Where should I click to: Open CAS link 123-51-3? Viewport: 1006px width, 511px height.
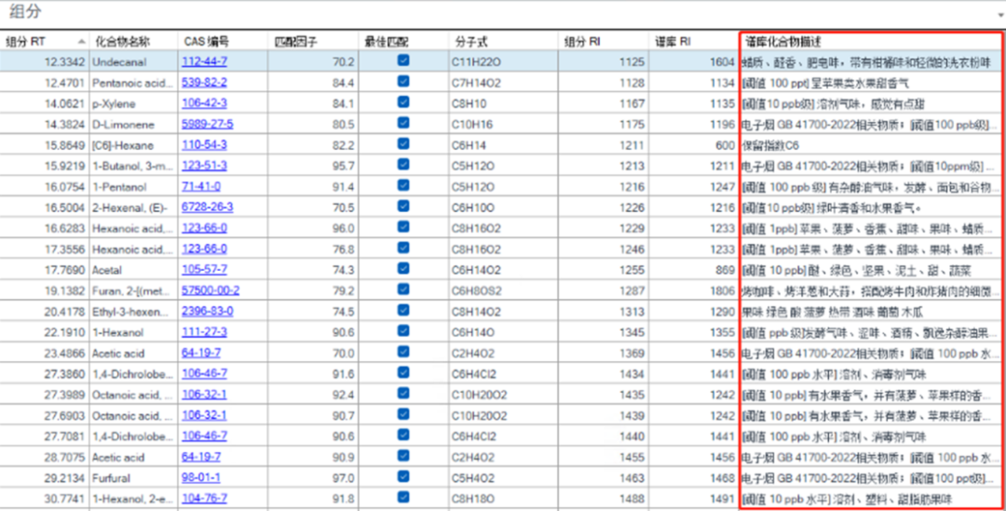point(205,166)
